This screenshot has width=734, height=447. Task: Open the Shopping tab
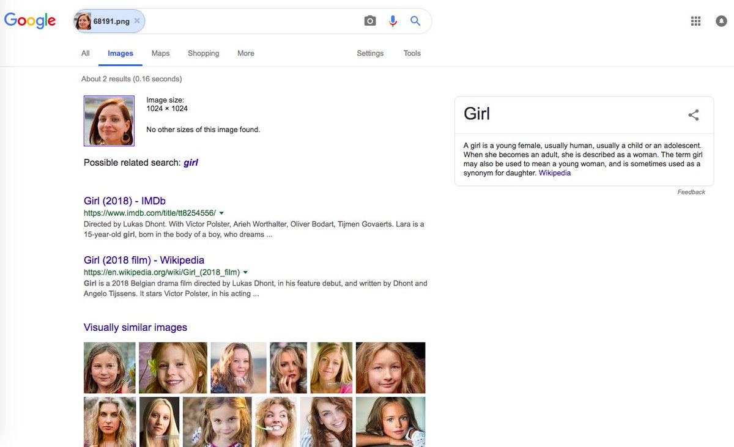click(204, 53)
